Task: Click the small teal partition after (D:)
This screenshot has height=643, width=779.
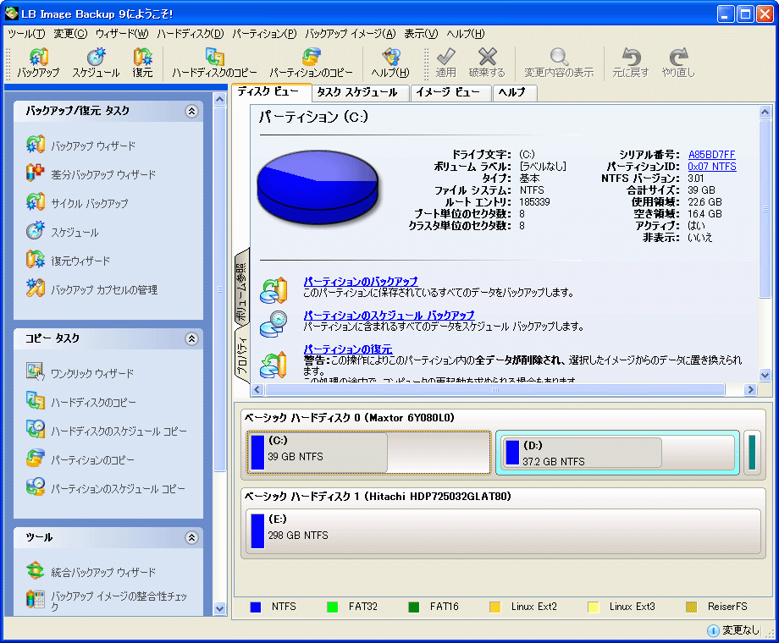Action: pyautogui.click(x=752, y=453)
